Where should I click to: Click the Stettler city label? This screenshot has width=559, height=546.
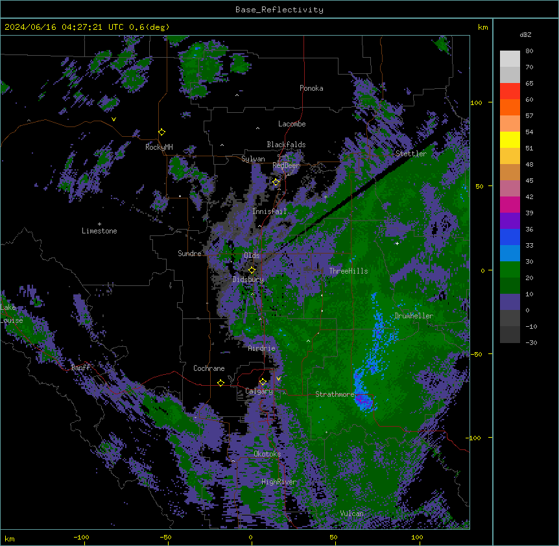click(x=411, y=154)
